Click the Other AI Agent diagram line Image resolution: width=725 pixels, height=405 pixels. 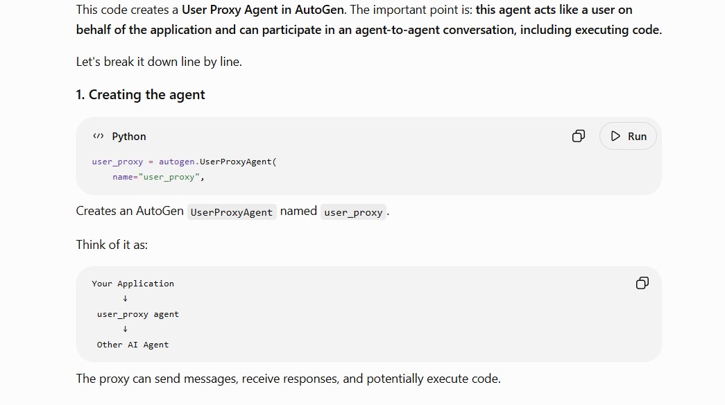(x=133, y=345)
